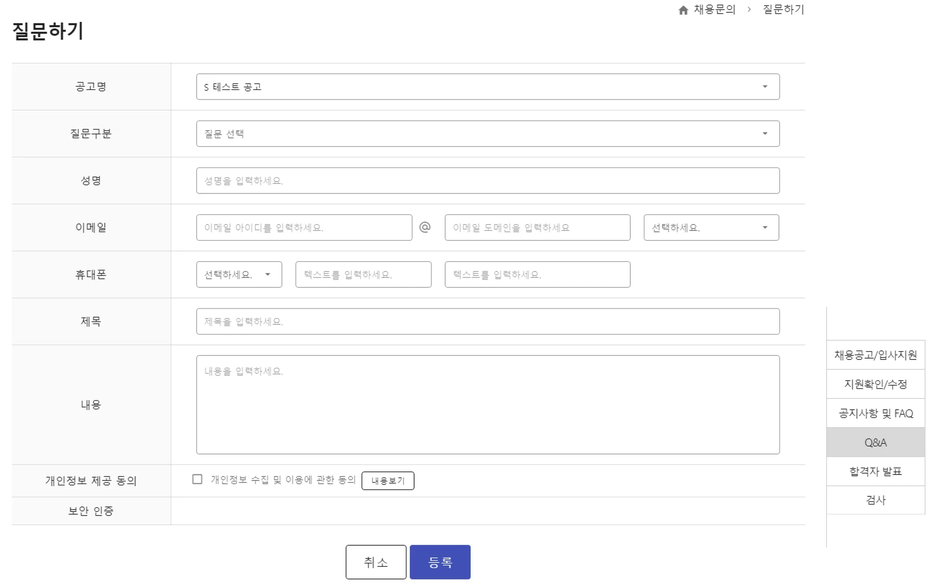
Task: Click into the 내용 content textarea
Action: tap(488, 405)
